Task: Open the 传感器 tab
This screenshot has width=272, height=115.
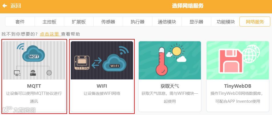Action: click(108, 22)
